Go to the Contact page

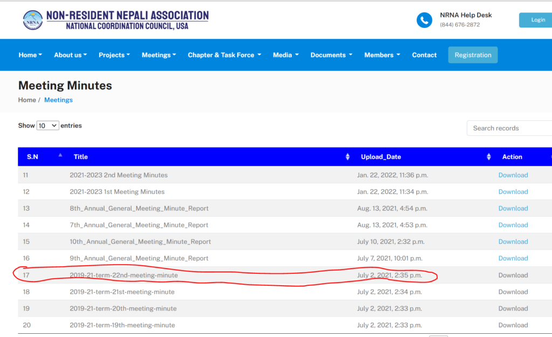(x=424, y=55)
